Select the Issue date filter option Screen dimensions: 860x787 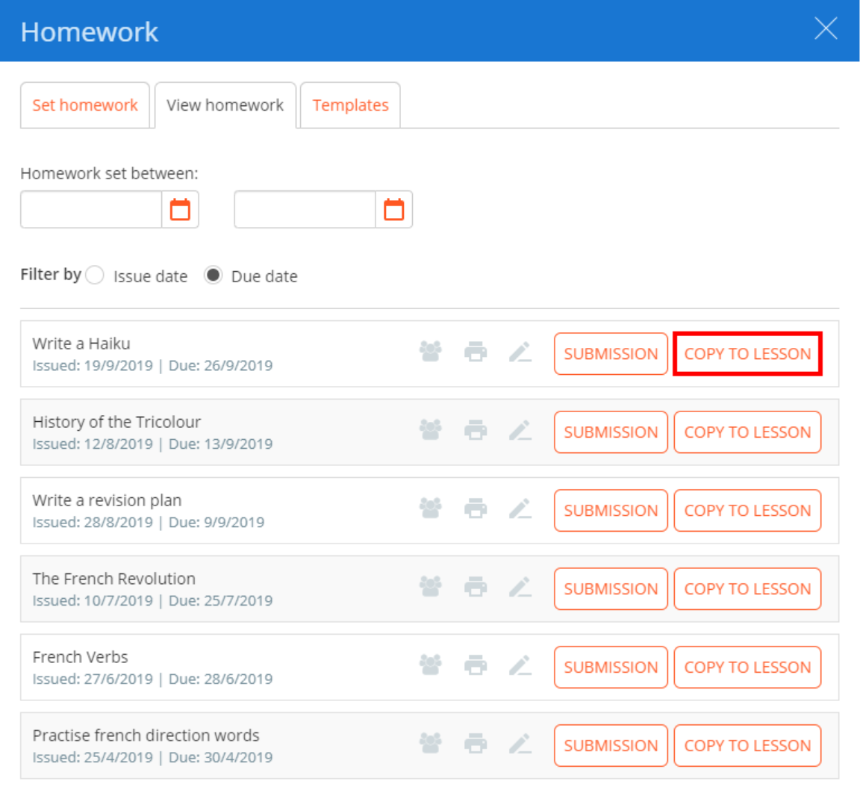[95, 275]
